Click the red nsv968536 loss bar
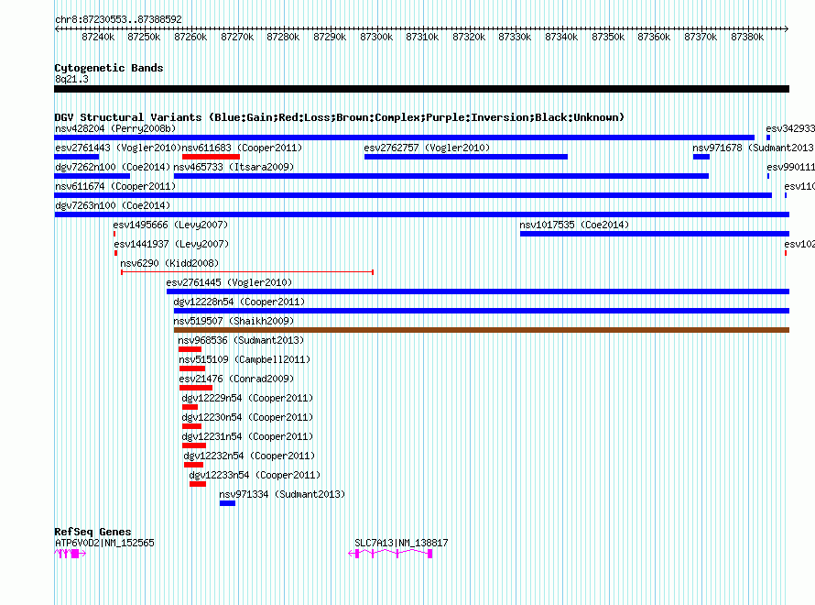 pyautogui.click(x=190, y=349)
